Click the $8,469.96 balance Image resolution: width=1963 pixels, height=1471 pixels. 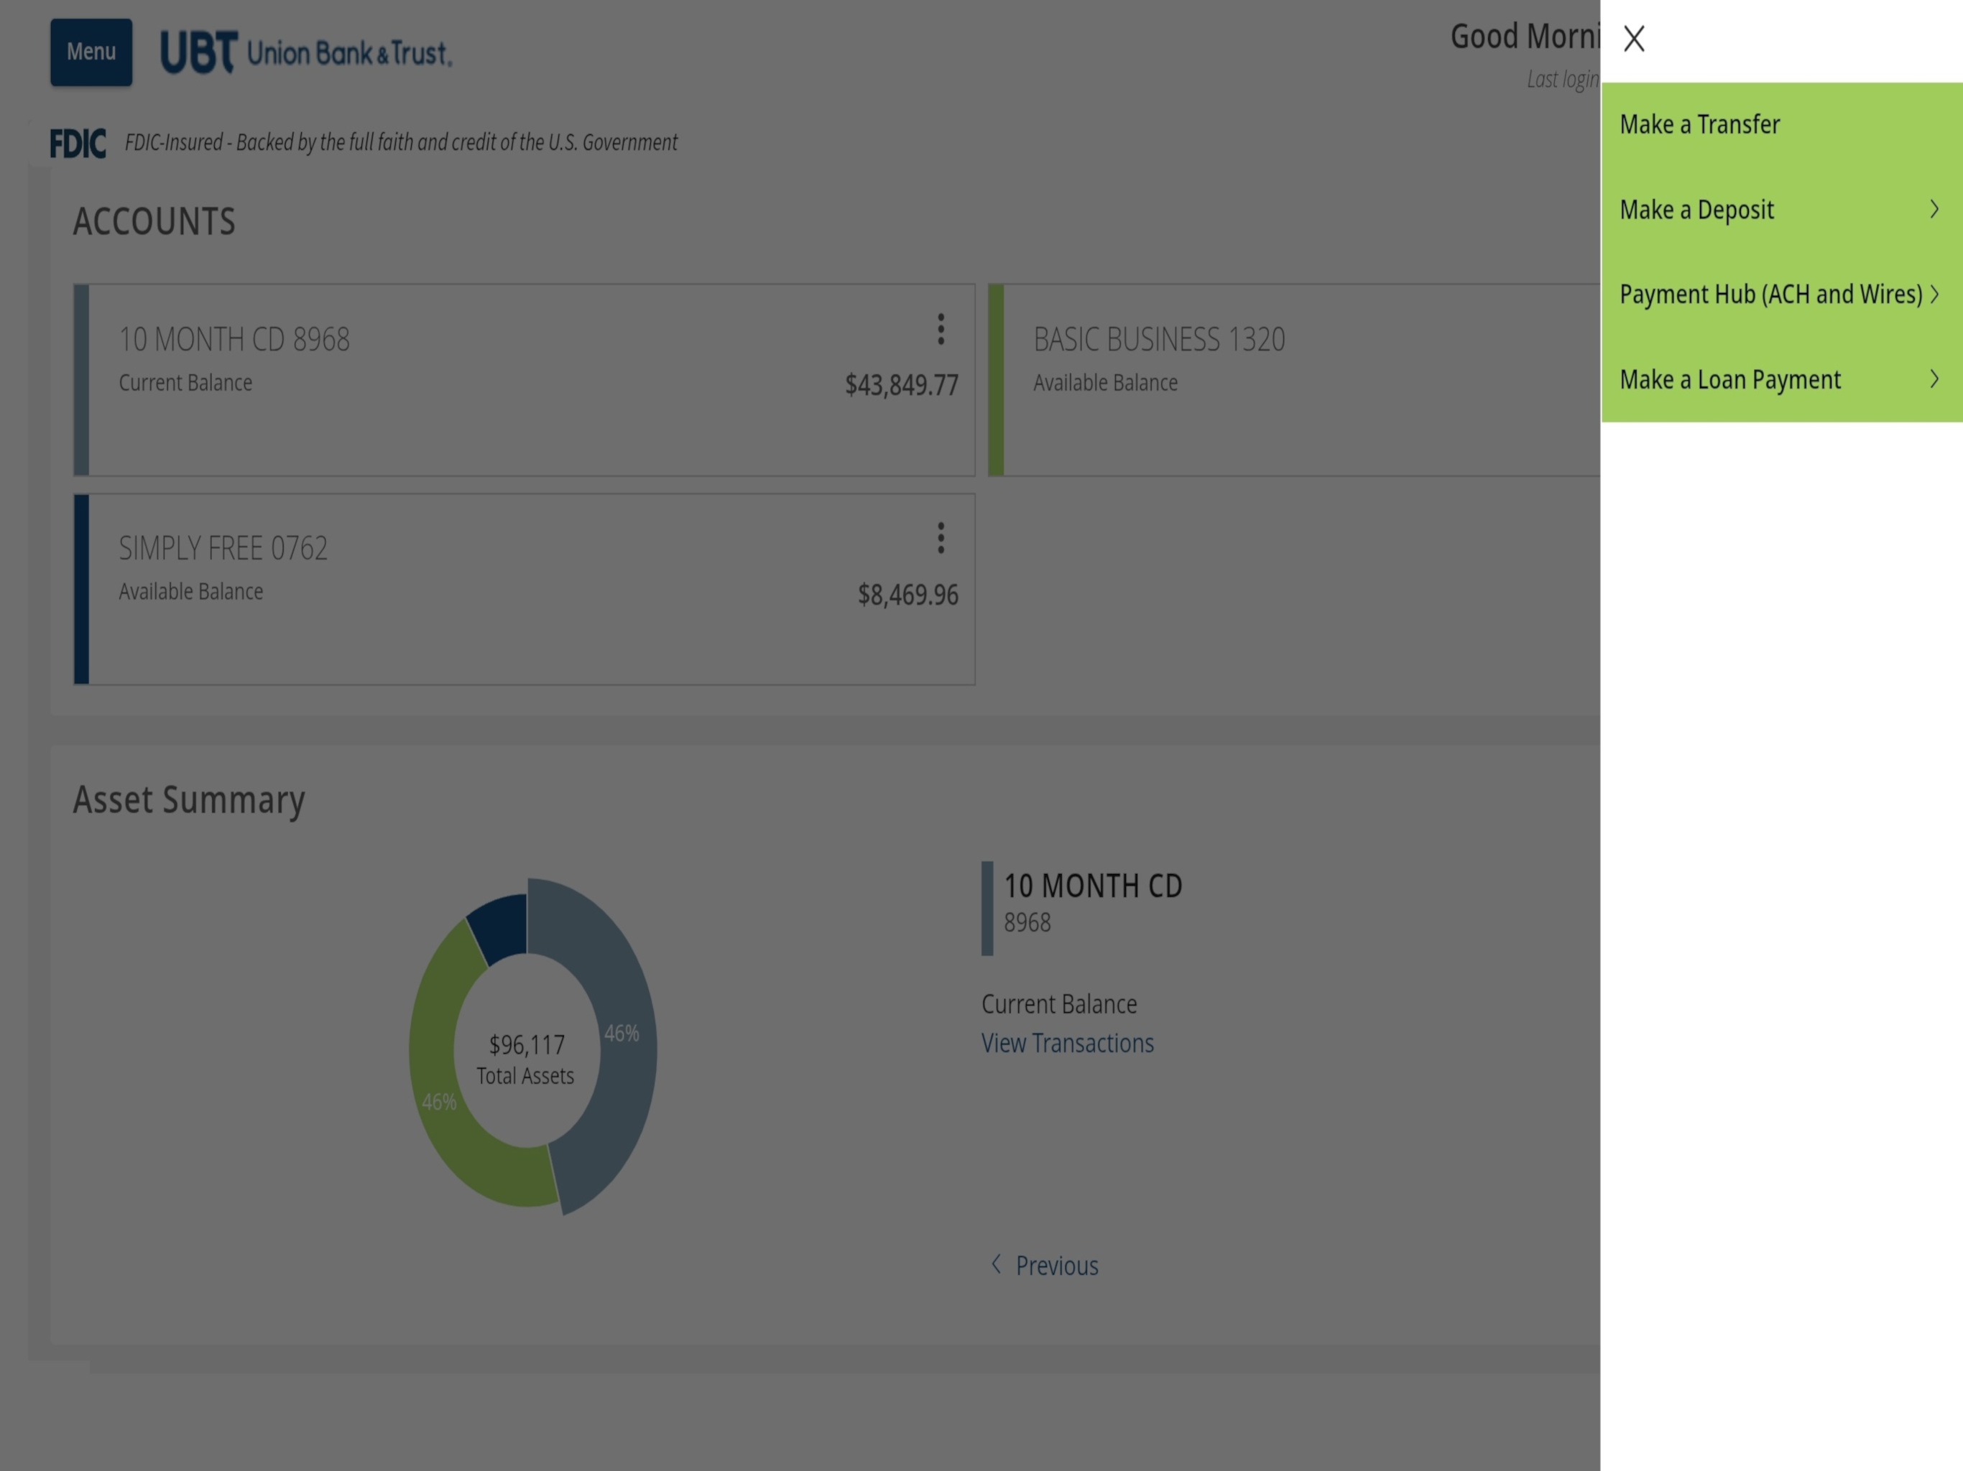[x=907, y=595]
